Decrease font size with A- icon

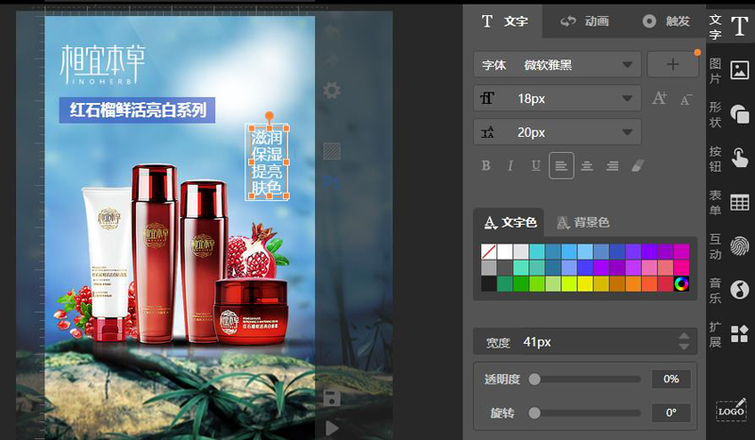(x=686, y=99)
